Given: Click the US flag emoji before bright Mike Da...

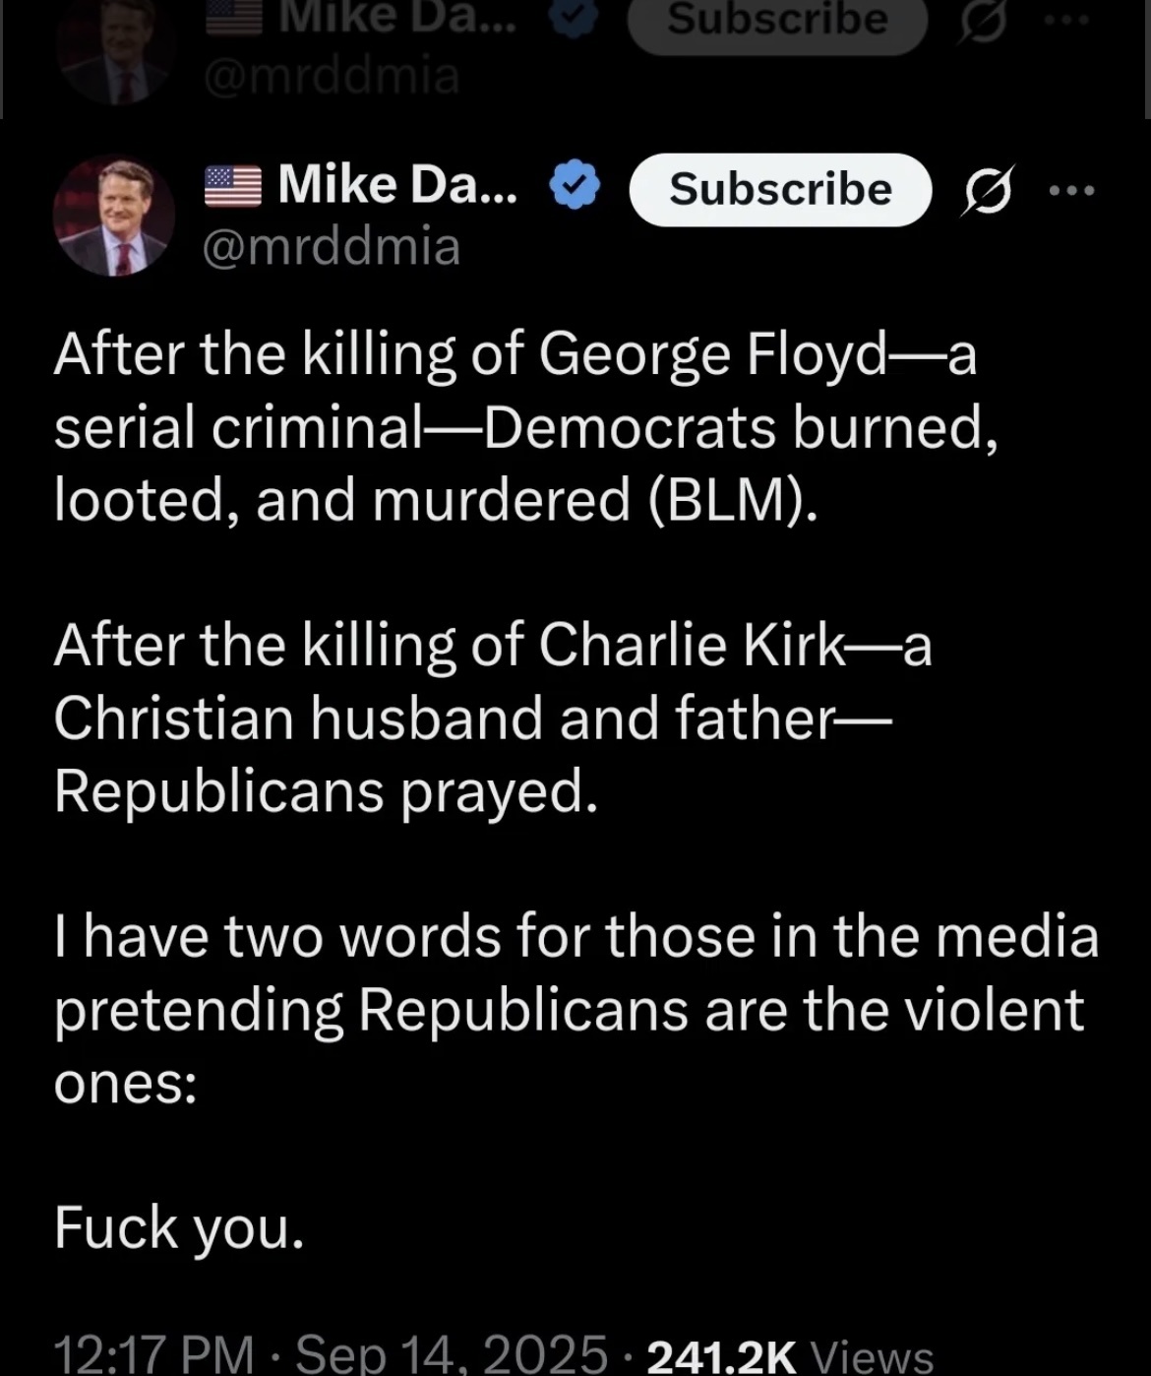Looking at the screenshot, I should pos(233,186).
